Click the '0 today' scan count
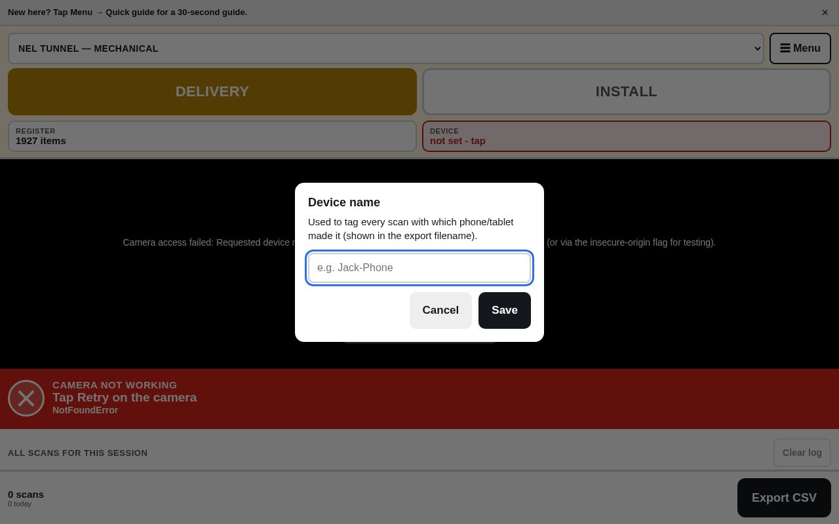 [20, 504]
